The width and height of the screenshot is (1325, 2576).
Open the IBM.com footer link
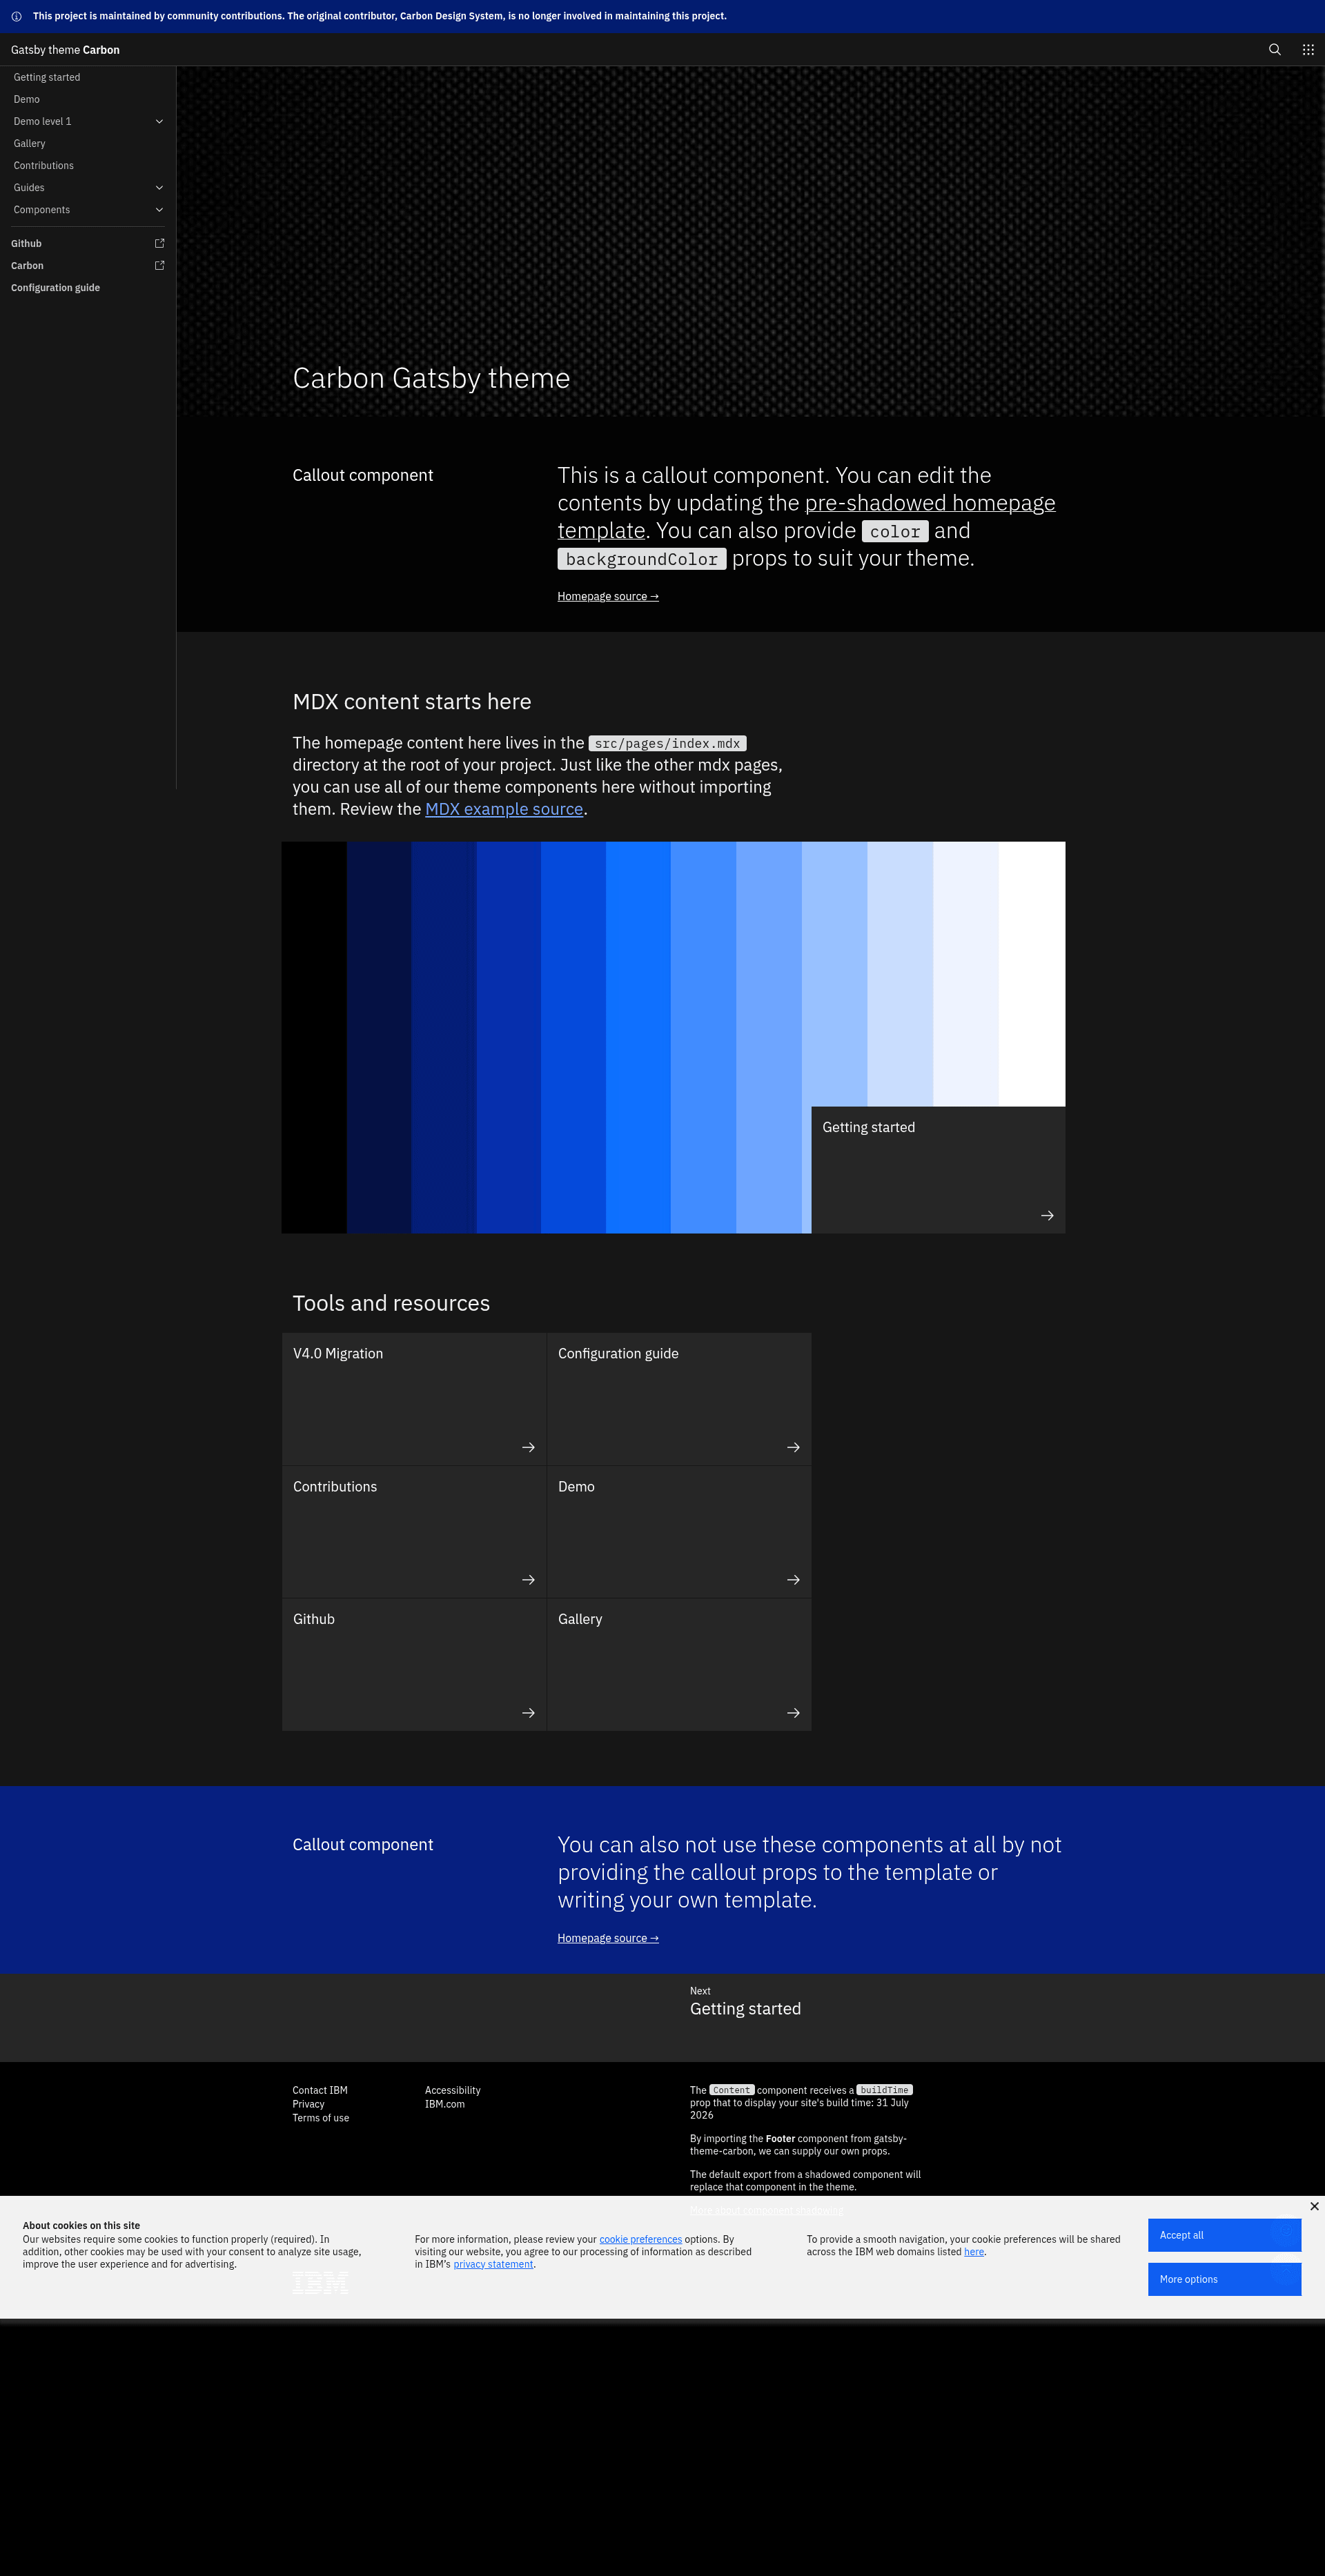444,2104
